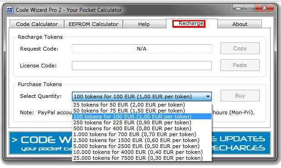Open the About tab
The width and height of the screenshot is (281, 168).
(x=240, y=24)
